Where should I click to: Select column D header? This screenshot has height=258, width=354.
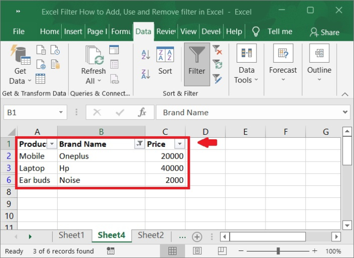coord(205,132)
